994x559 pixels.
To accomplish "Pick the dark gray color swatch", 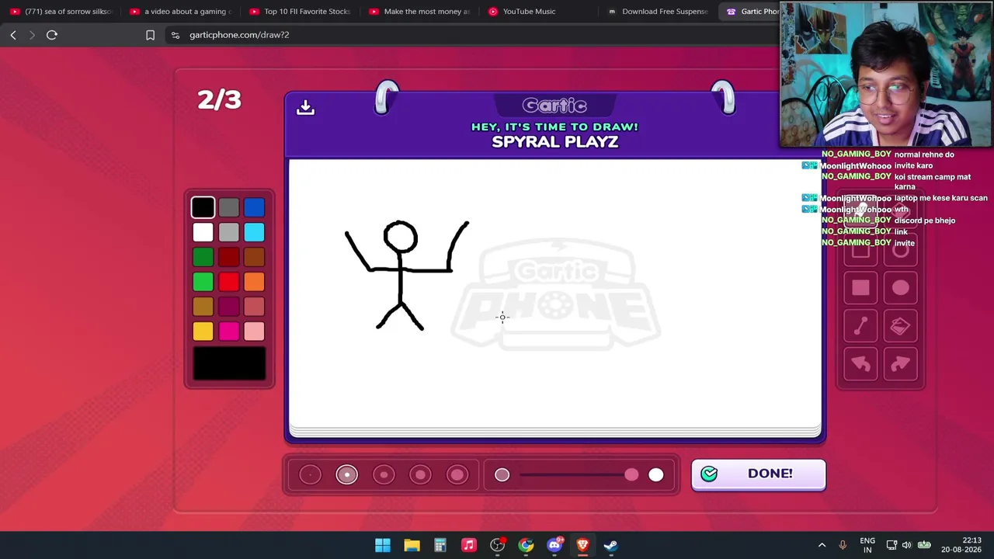I will tap(228, 207).
